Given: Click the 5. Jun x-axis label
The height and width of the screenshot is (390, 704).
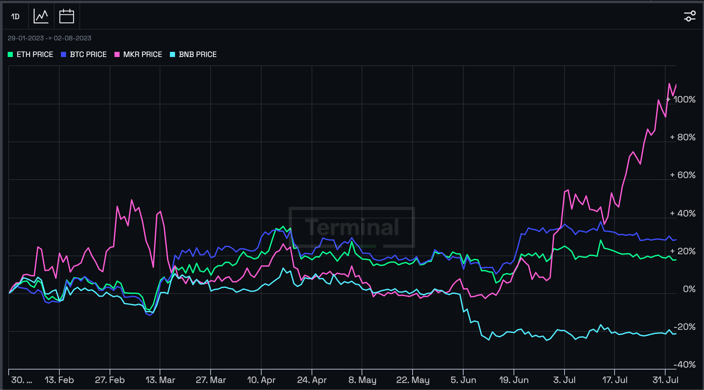Looking at the screenshot, I should tap(463, 380).
